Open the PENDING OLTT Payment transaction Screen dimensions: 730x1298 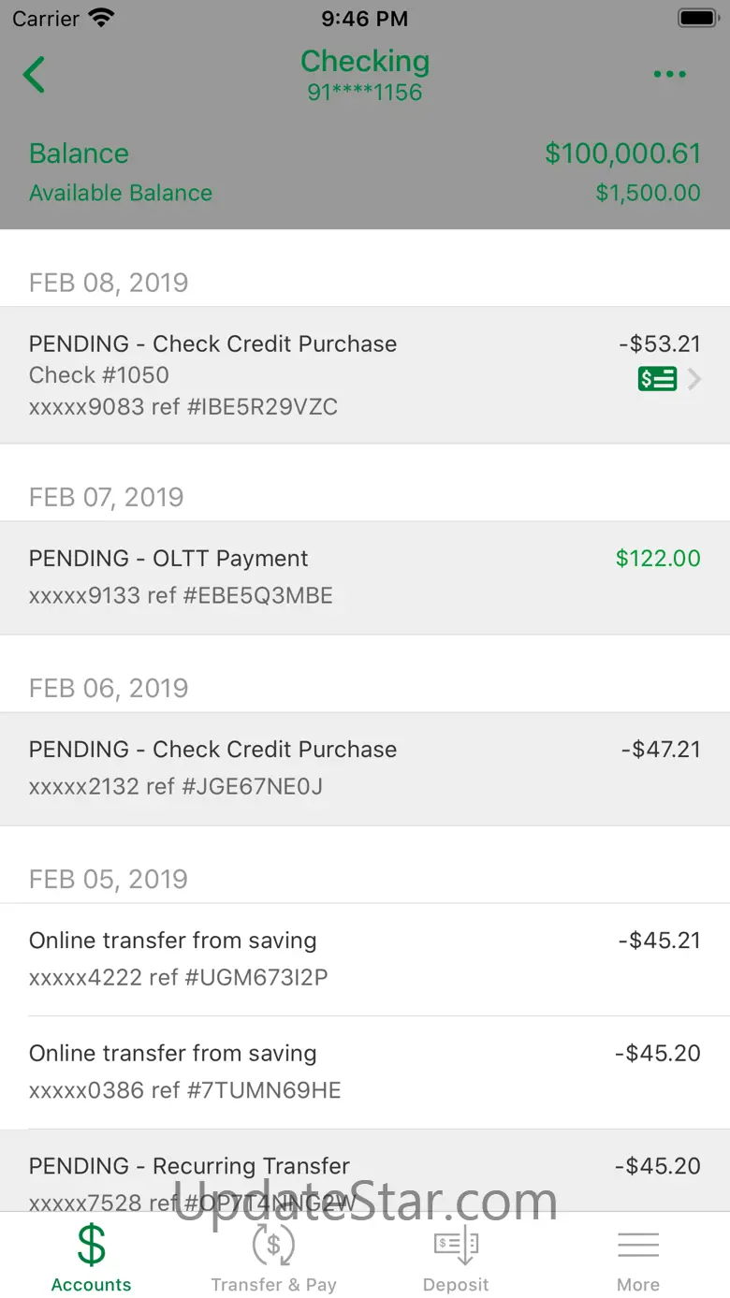click(365, 577)
